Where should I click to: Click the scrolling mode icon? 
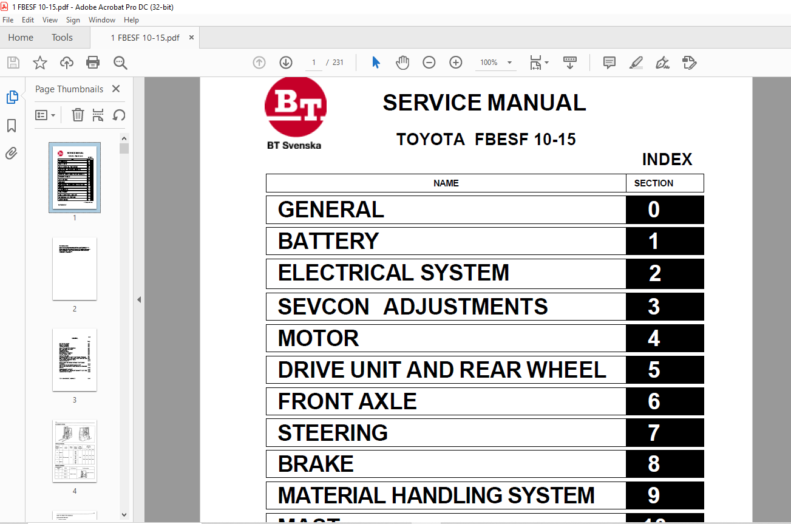click(x=570, y=63)
